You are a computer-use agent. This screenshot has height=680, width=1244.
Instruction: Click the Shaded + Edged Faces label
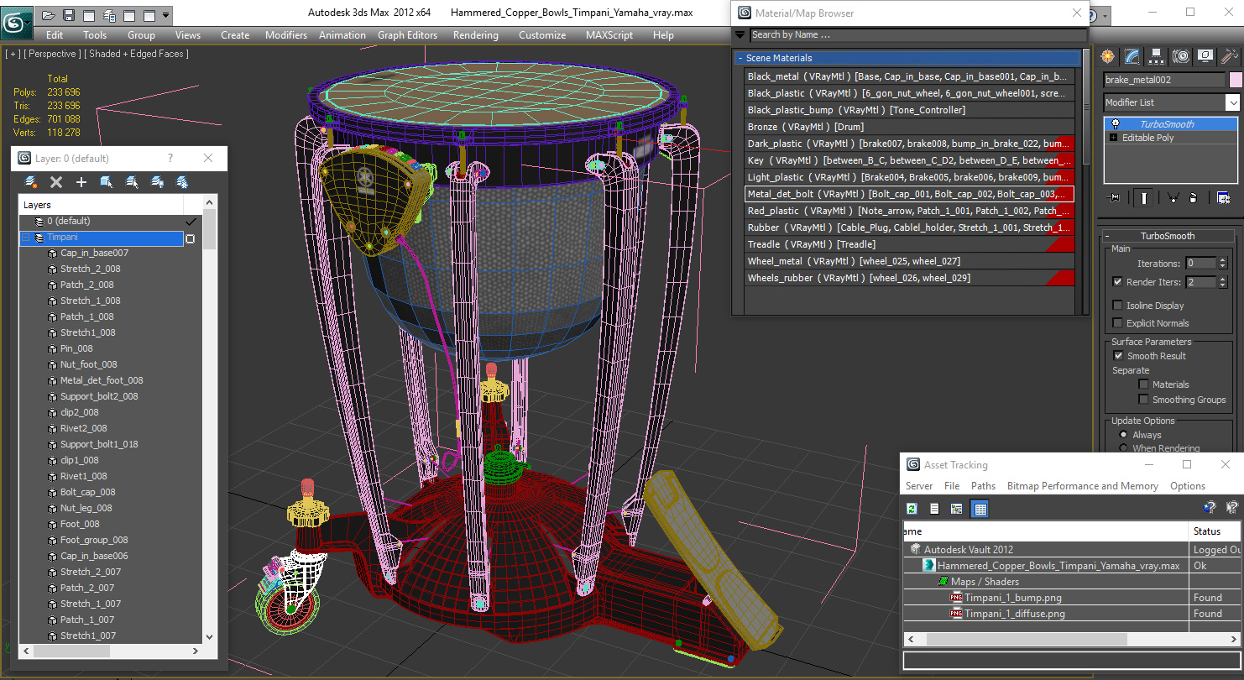[138, 54]
